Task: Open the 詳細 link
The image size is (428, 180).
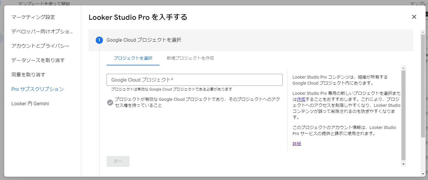Action: click(x=297, y=144)
